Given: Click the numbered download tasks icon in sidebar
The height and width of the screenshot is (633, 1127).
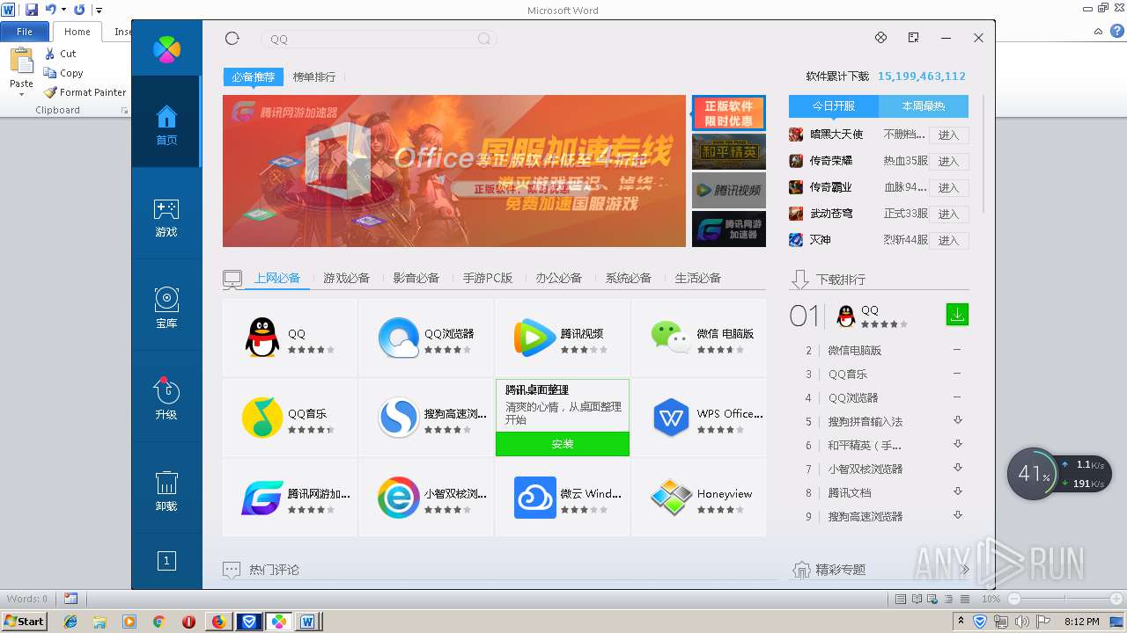Looking at the screenshot, I should [x=166, y=560].
